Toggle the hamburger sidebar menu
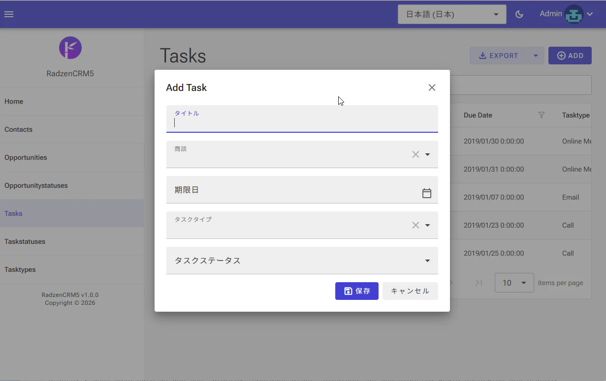 coord(9,14)
